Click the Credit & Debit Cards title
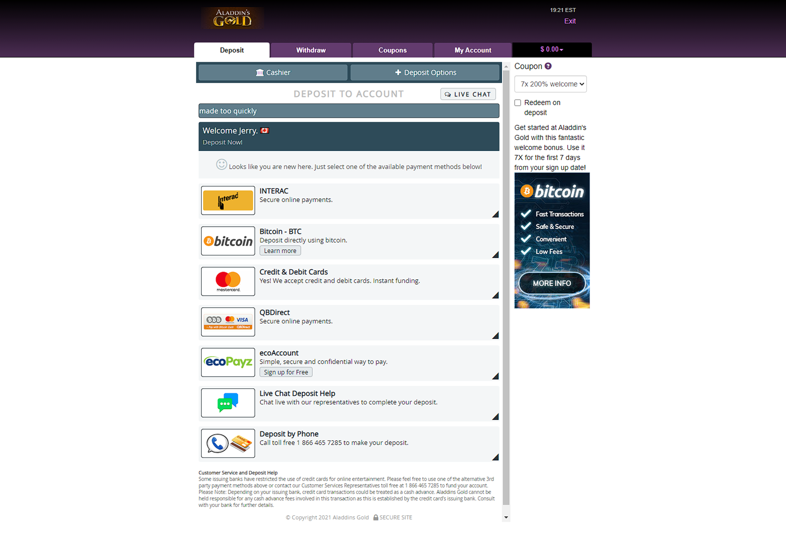The image size is (786, 538). coord(293,272)
